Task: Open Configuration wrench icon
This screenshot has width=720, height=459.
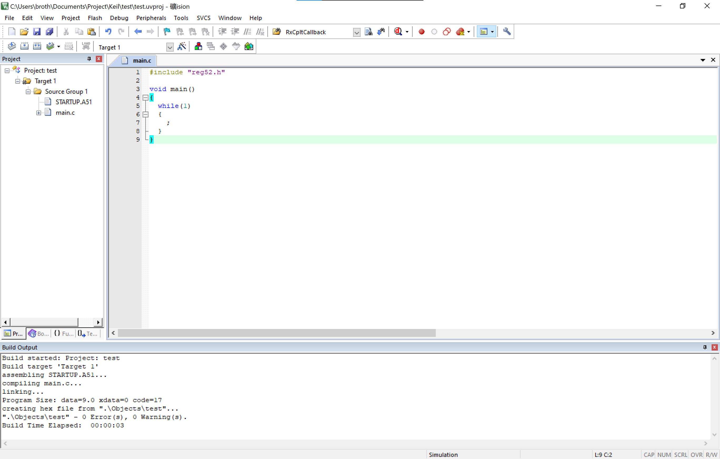Action: click(507, 31)
